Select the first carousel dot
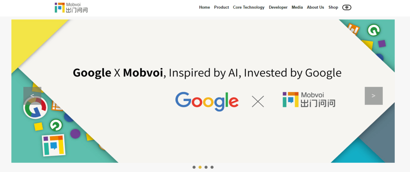The height and width of the screenshot is (172, 410). (x=194, y=167)
